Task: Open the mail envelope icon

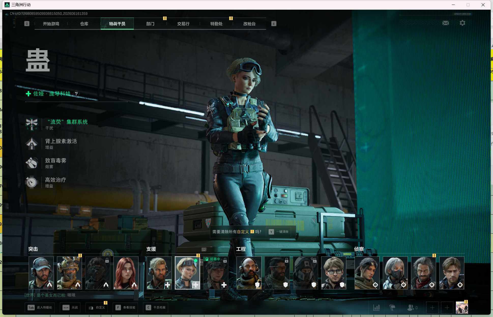Action: coord(445,23)
